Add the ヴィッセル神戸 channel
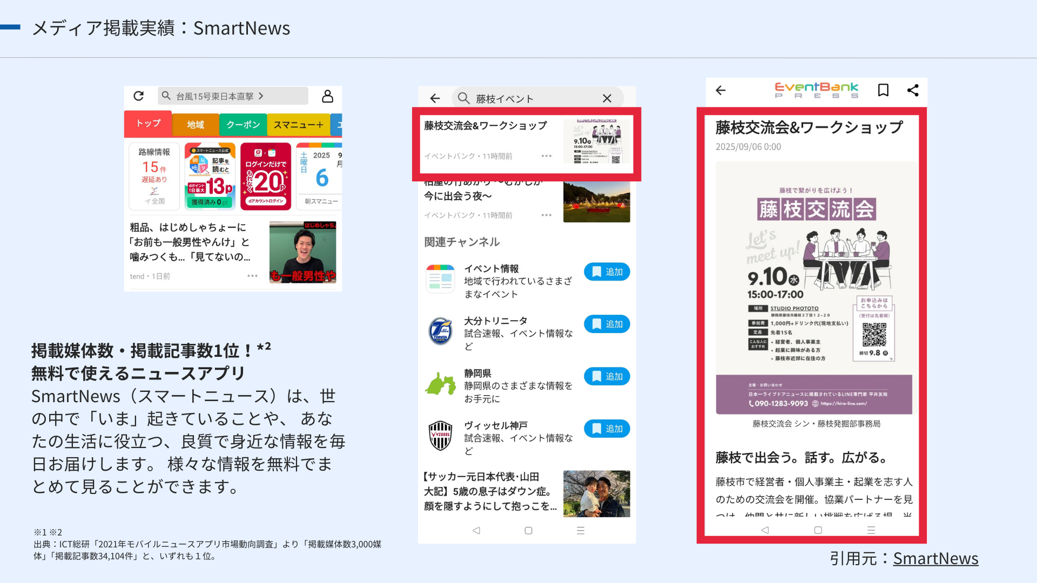 pyautogui.click(x=607, y=429)
